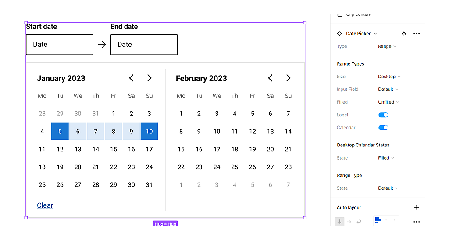Click February's previous month chevron

[x=270, y=78]
